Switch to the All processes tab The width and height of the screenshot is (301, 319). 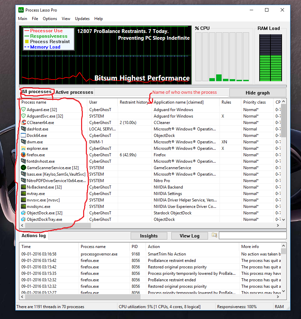(37, 92)
